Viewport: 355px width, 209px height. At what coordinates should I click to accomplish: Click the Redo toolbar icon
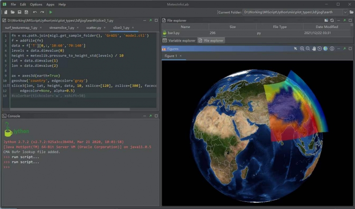coord(42,12)
